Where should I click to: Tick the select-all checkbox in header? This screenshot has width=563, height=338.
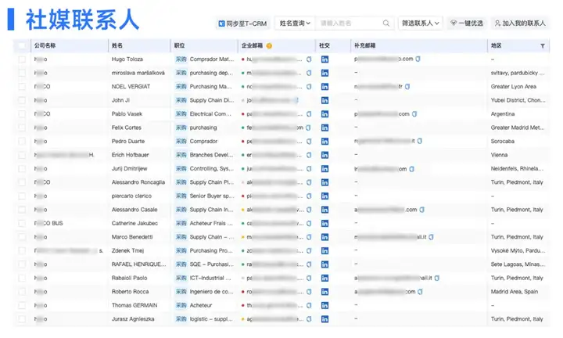pyautogui.click(x=21, y=45)
